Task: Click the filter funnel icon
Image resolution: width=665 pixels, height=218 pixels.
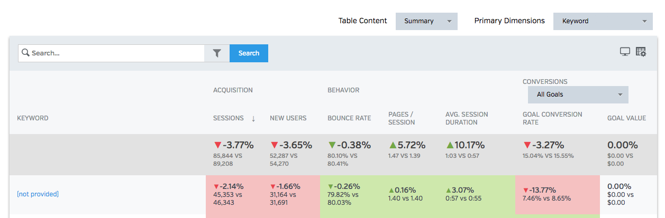Action: click(217, 53)
